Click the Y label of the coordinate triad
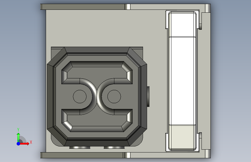This screenshot has height=162, width=251. coord(18,130)
